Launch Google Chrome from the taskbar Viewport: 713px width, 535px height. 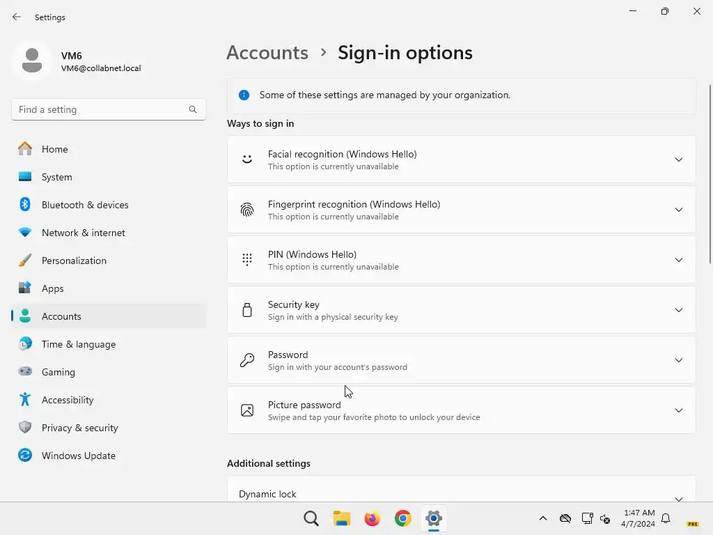pos(403,518)
